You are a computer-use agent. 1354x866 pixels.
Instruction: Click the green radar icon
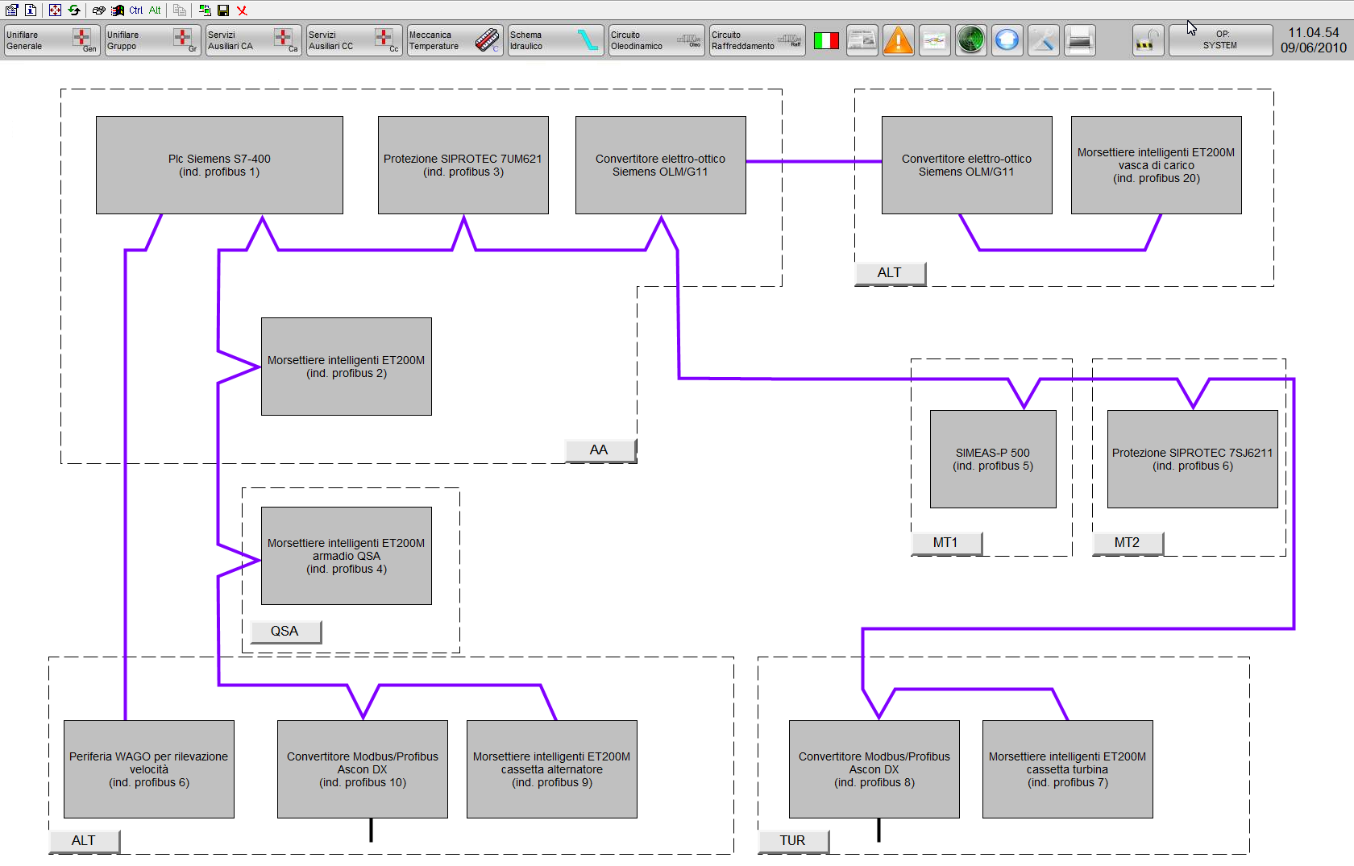(971, 40)
